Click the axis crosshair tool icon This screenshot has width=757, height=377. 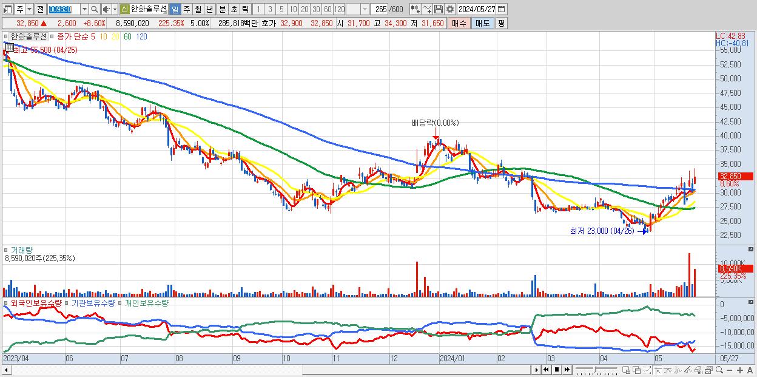(658, 370)
